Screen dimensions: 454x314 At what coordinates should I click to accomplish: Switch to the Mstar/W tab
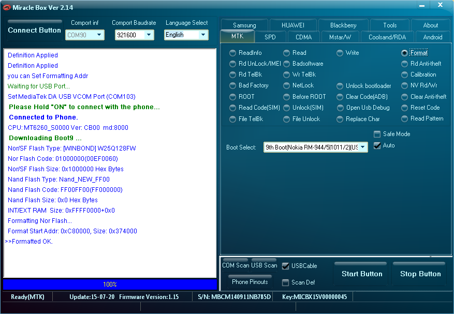(x=340, y=37)
